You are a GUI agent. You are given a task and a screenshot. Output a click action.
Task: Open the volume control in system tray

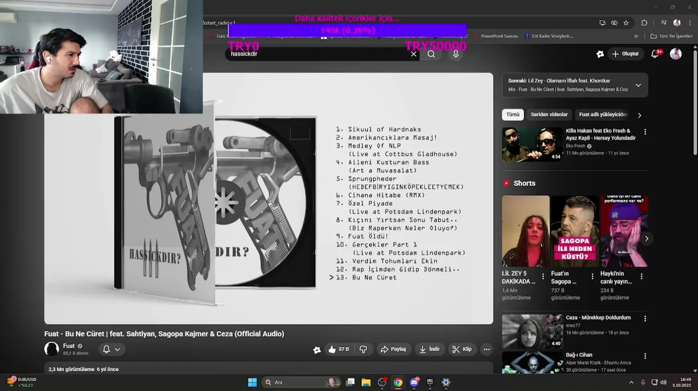coord(663,382)
